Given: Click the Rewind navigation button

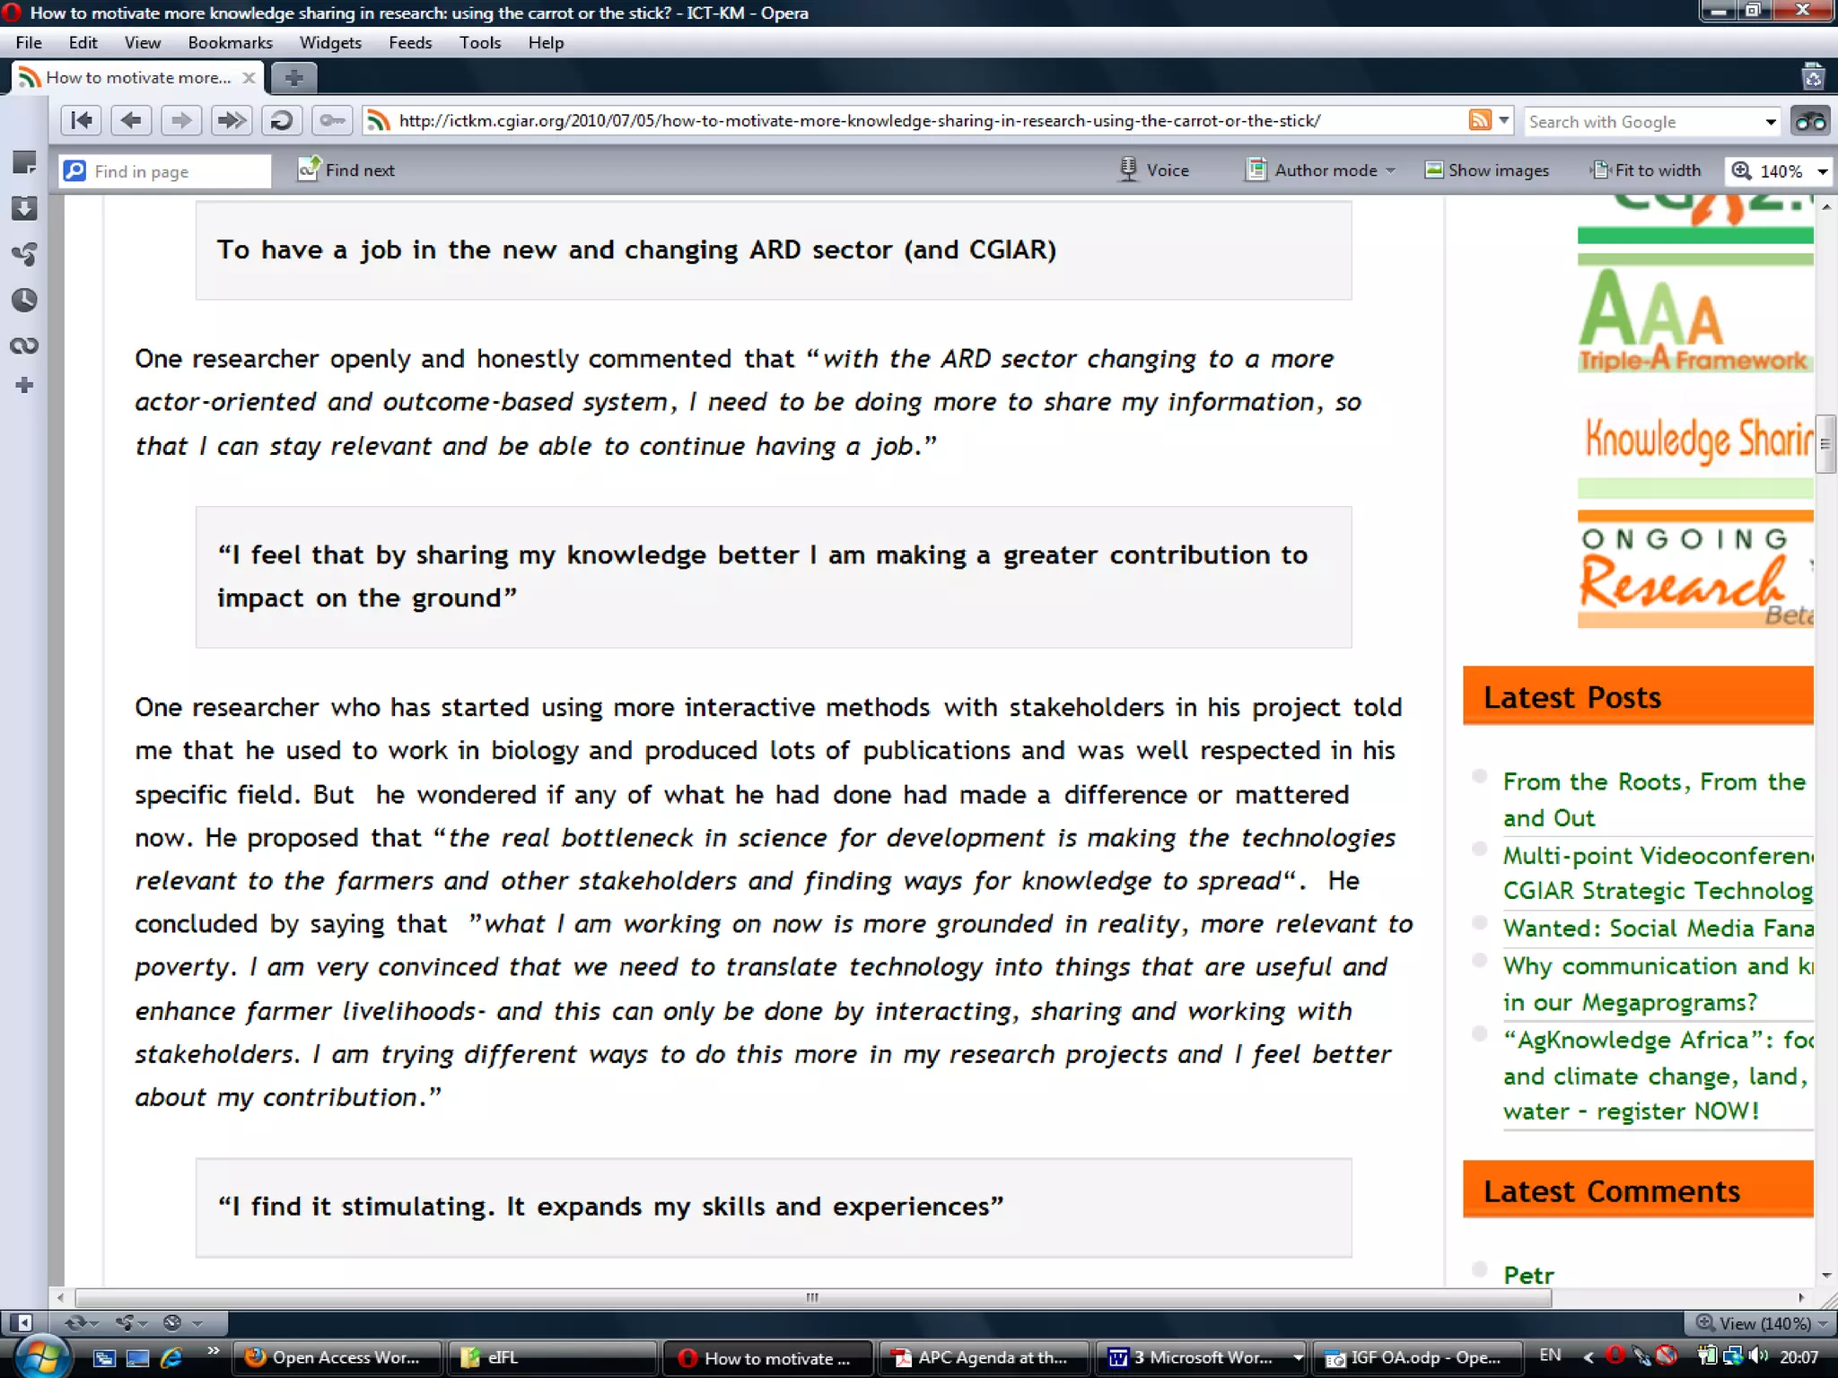Looking at the screenshot, I should 81,120.
